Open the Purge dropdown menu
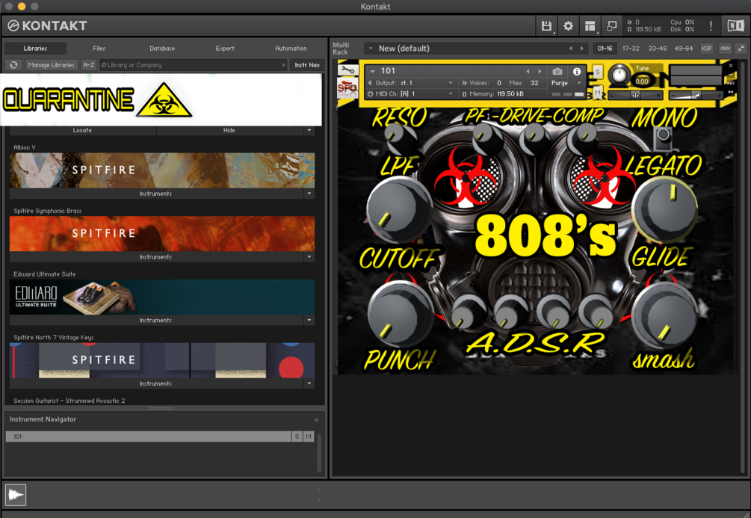 click(566, 83)
